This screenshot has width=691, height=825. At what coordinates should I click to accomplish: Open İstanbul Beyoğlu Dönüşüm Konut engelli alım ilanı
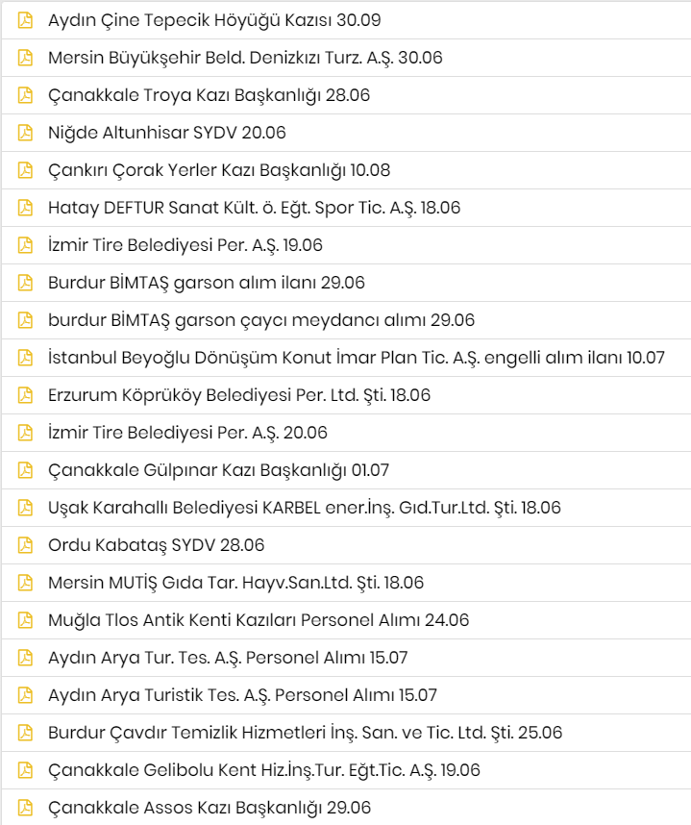click(356, 358)
